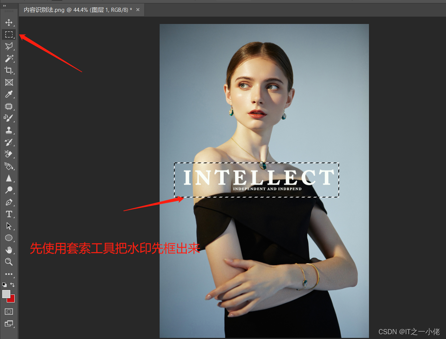Viewport: 446px width, 339px height.
Task: Select the Path Selection arrow tool
Action: click(9, 226)
